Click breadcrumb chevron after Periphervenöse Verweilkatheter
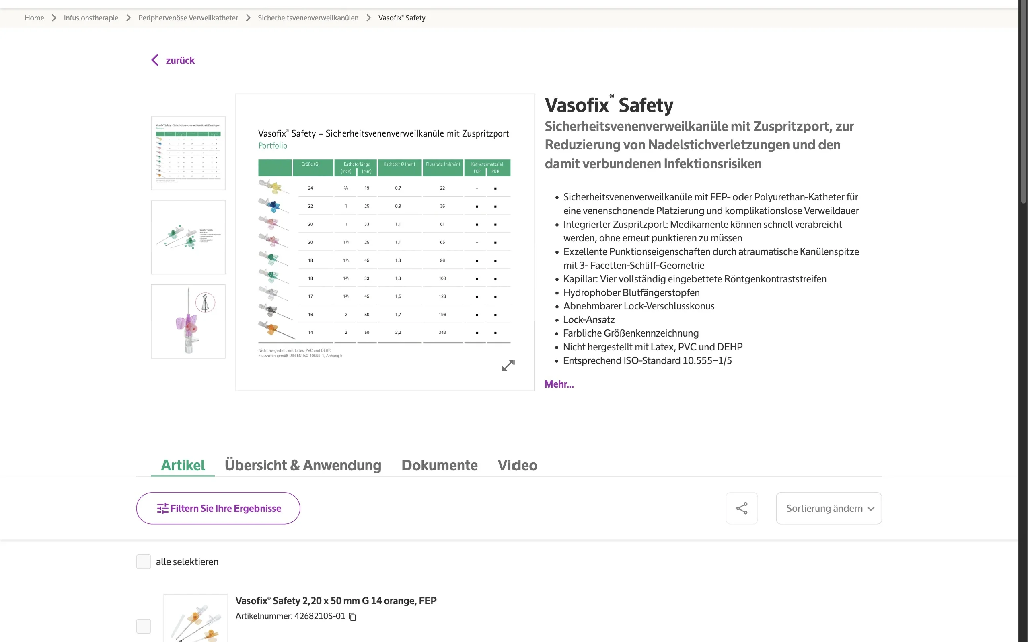Image resolution: width=1028 pixels, height=642 pixels. 248,18
